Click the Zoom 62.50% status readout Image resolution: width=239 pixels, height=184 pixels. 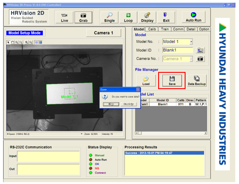91,134
